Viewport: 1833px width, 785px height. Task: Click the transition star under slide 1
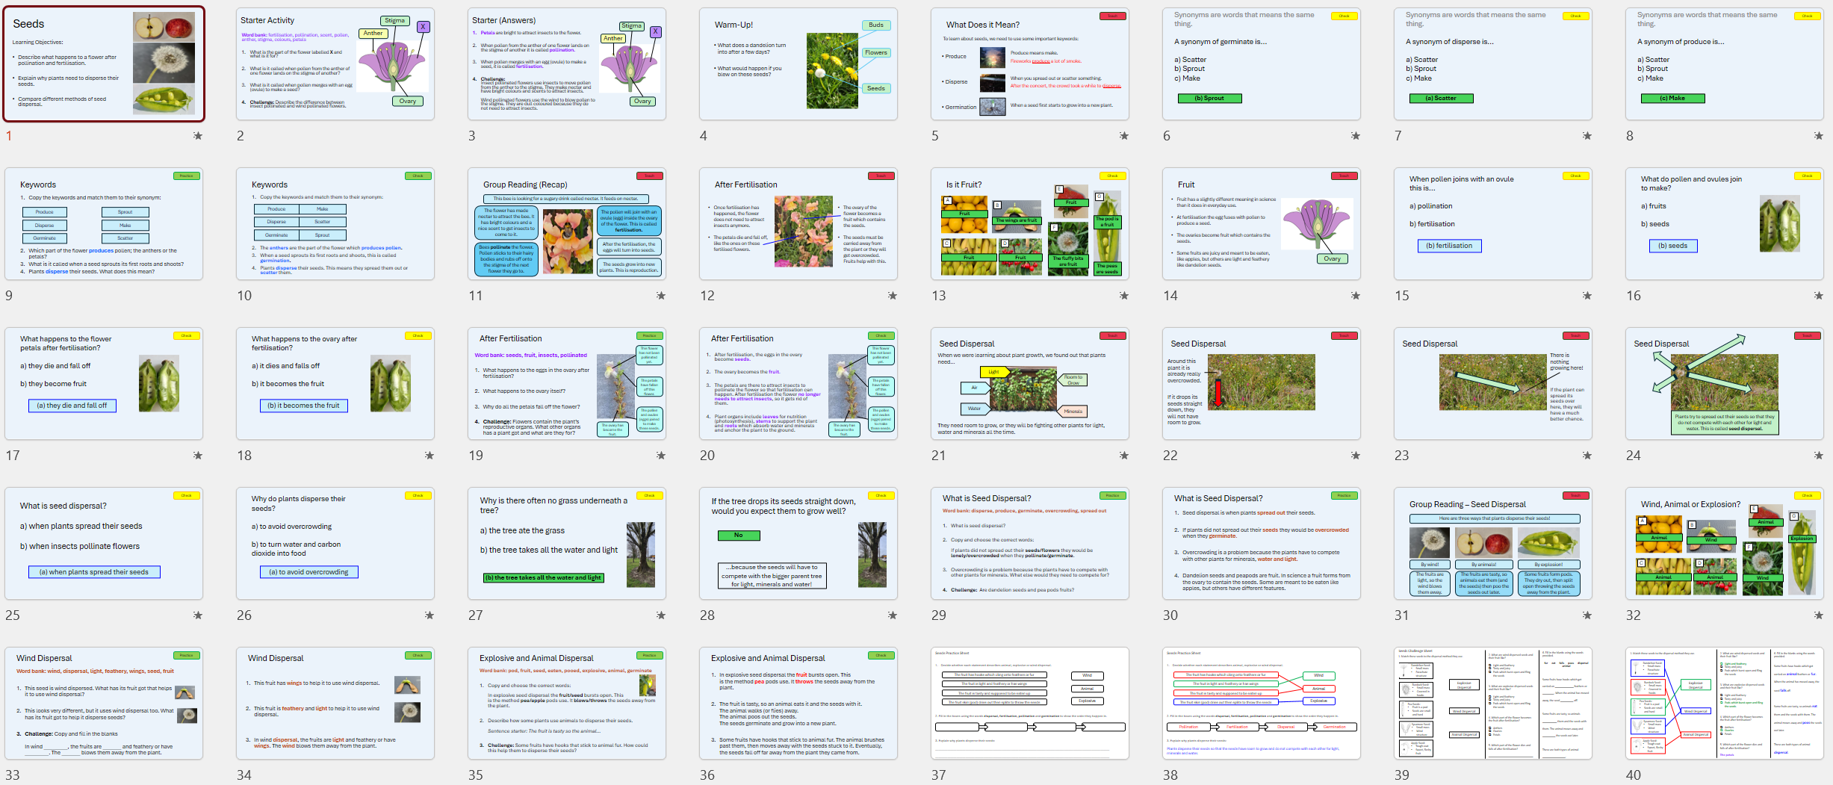point(197,136)
